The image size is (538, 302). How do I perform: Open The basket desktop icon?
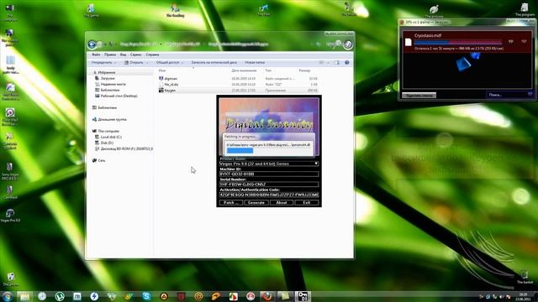525,278
